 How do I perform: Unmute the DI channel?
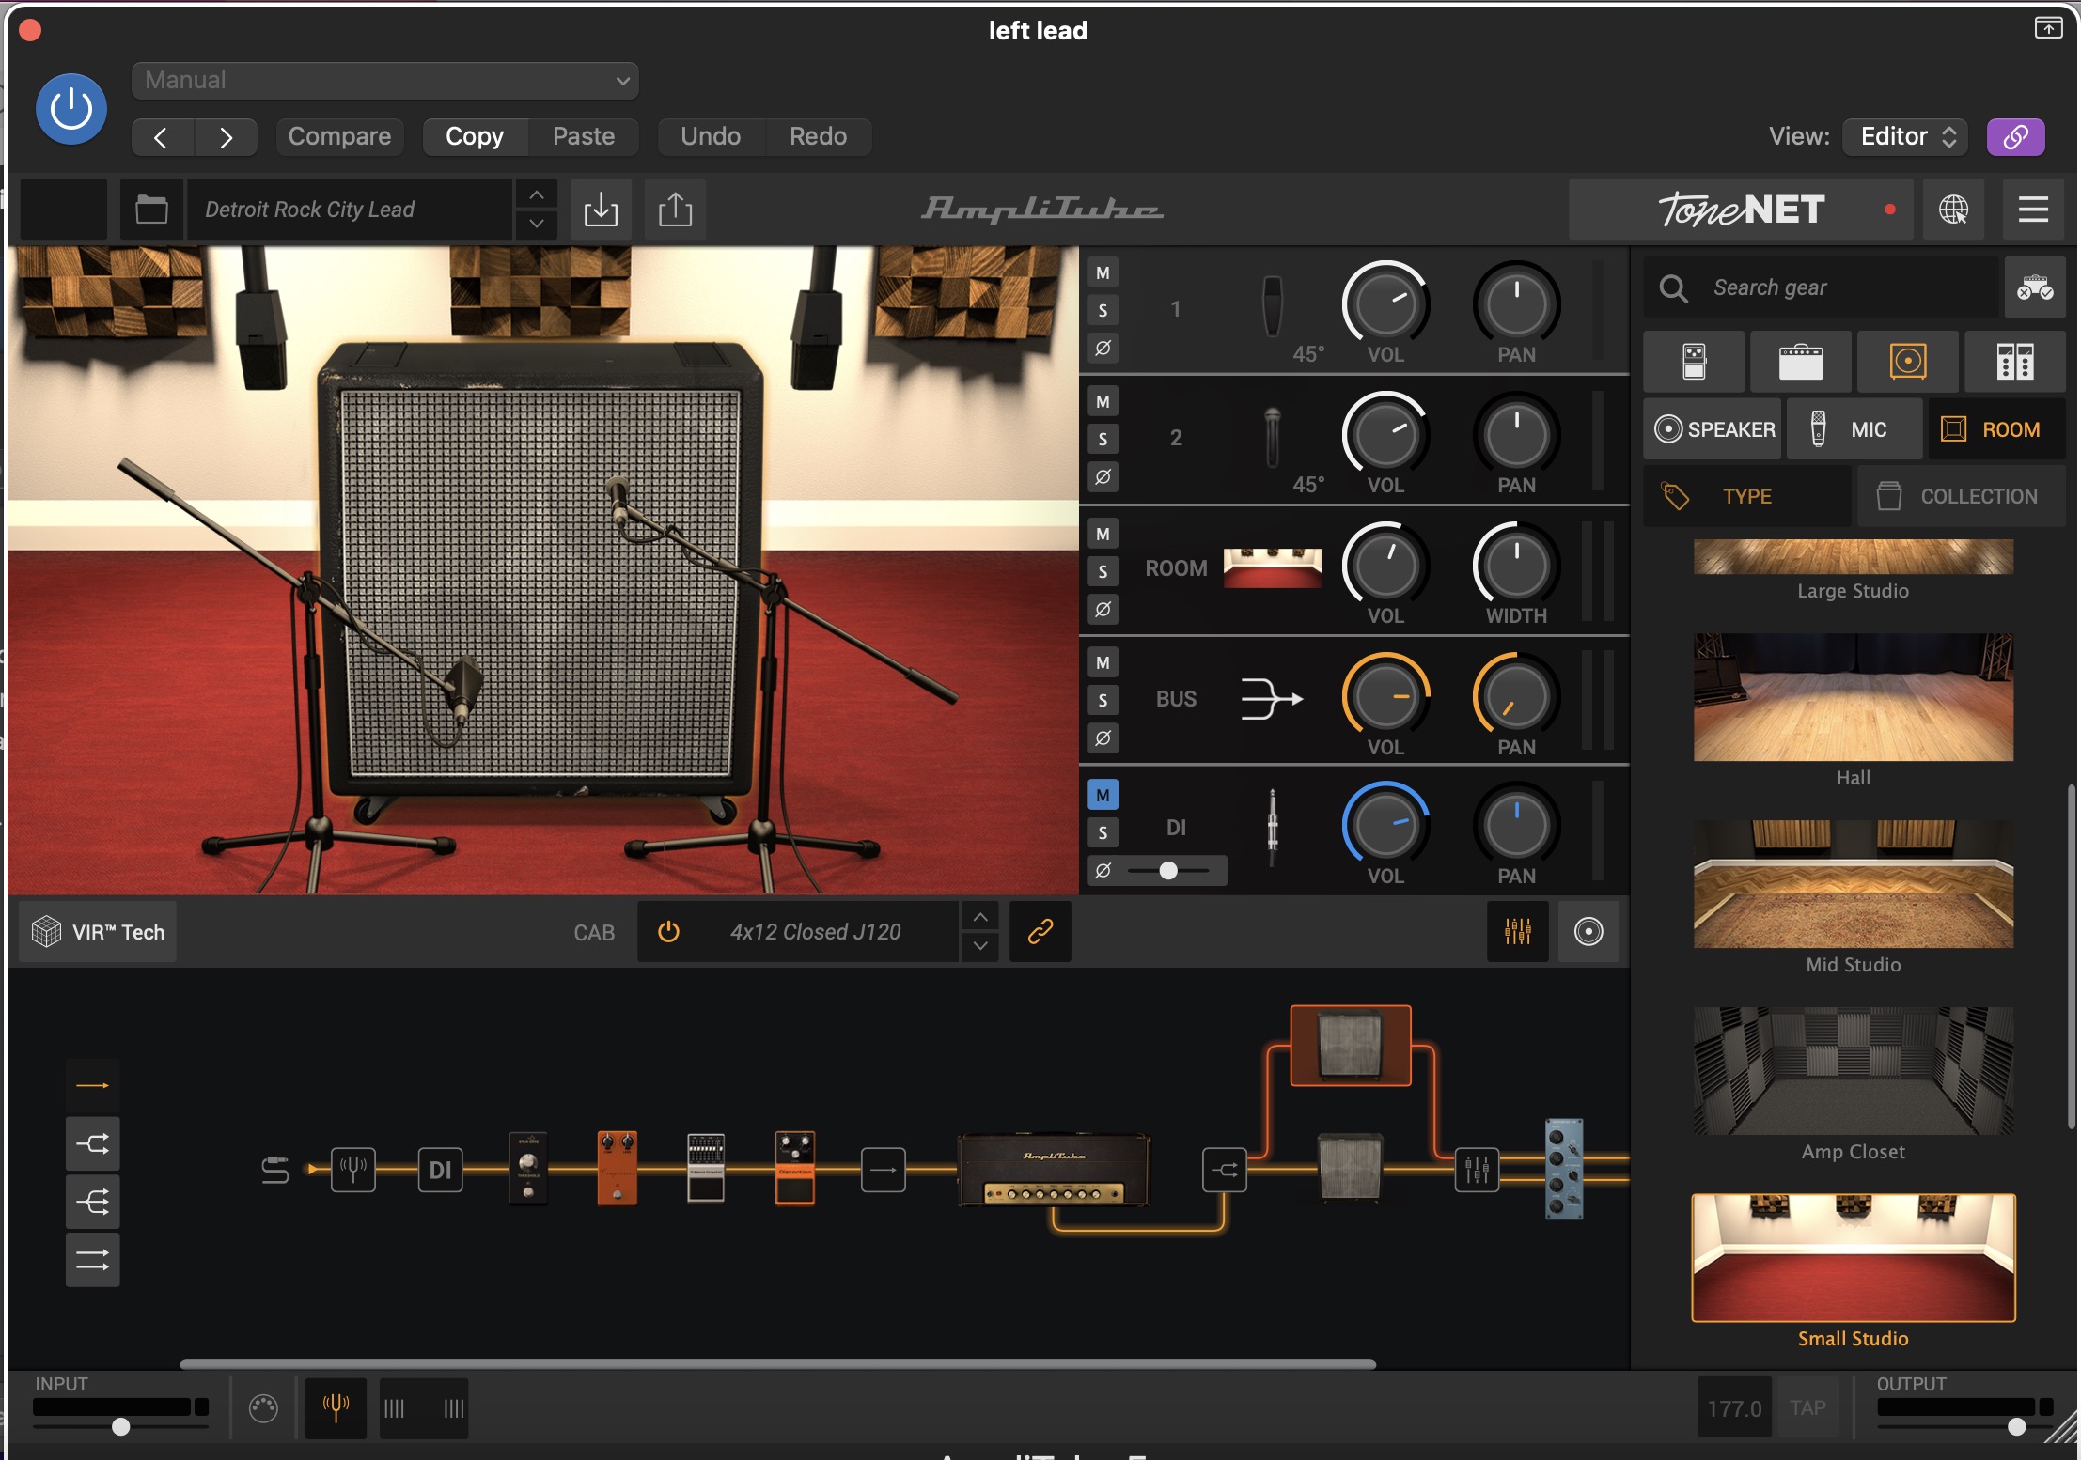(x=1103, y=795)
